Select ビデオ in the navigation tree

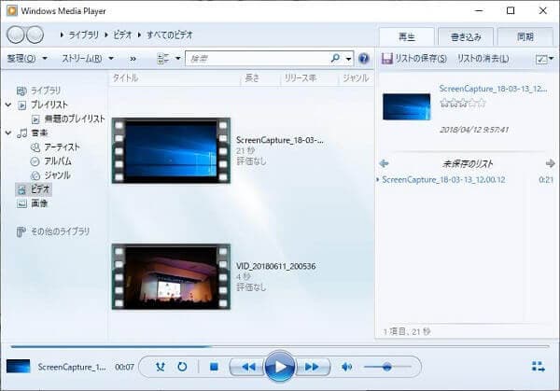[34, 189]
